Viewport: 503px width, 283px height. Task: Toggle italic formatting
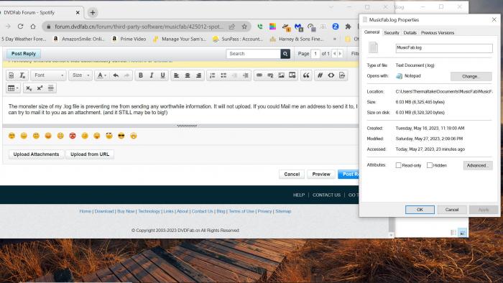coord(152,75)
